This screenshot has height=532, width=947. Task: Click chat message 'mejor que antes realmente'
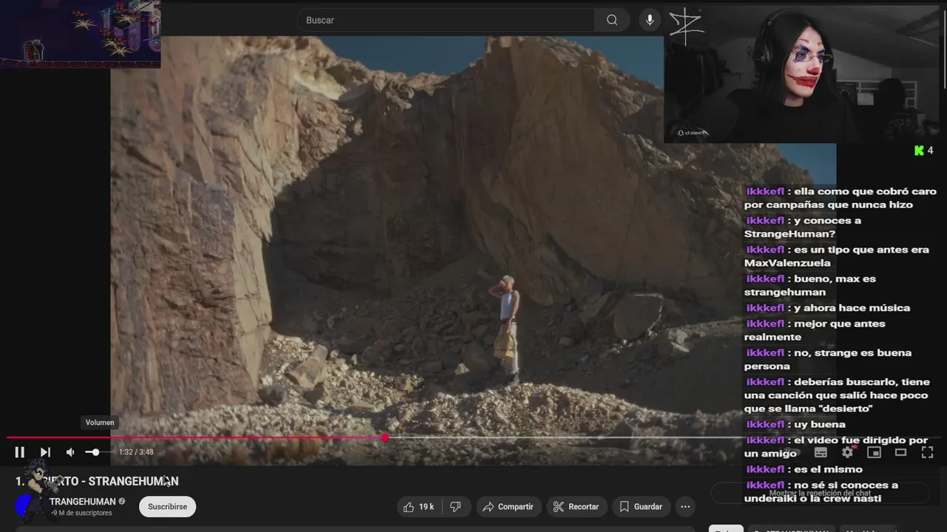815,330
